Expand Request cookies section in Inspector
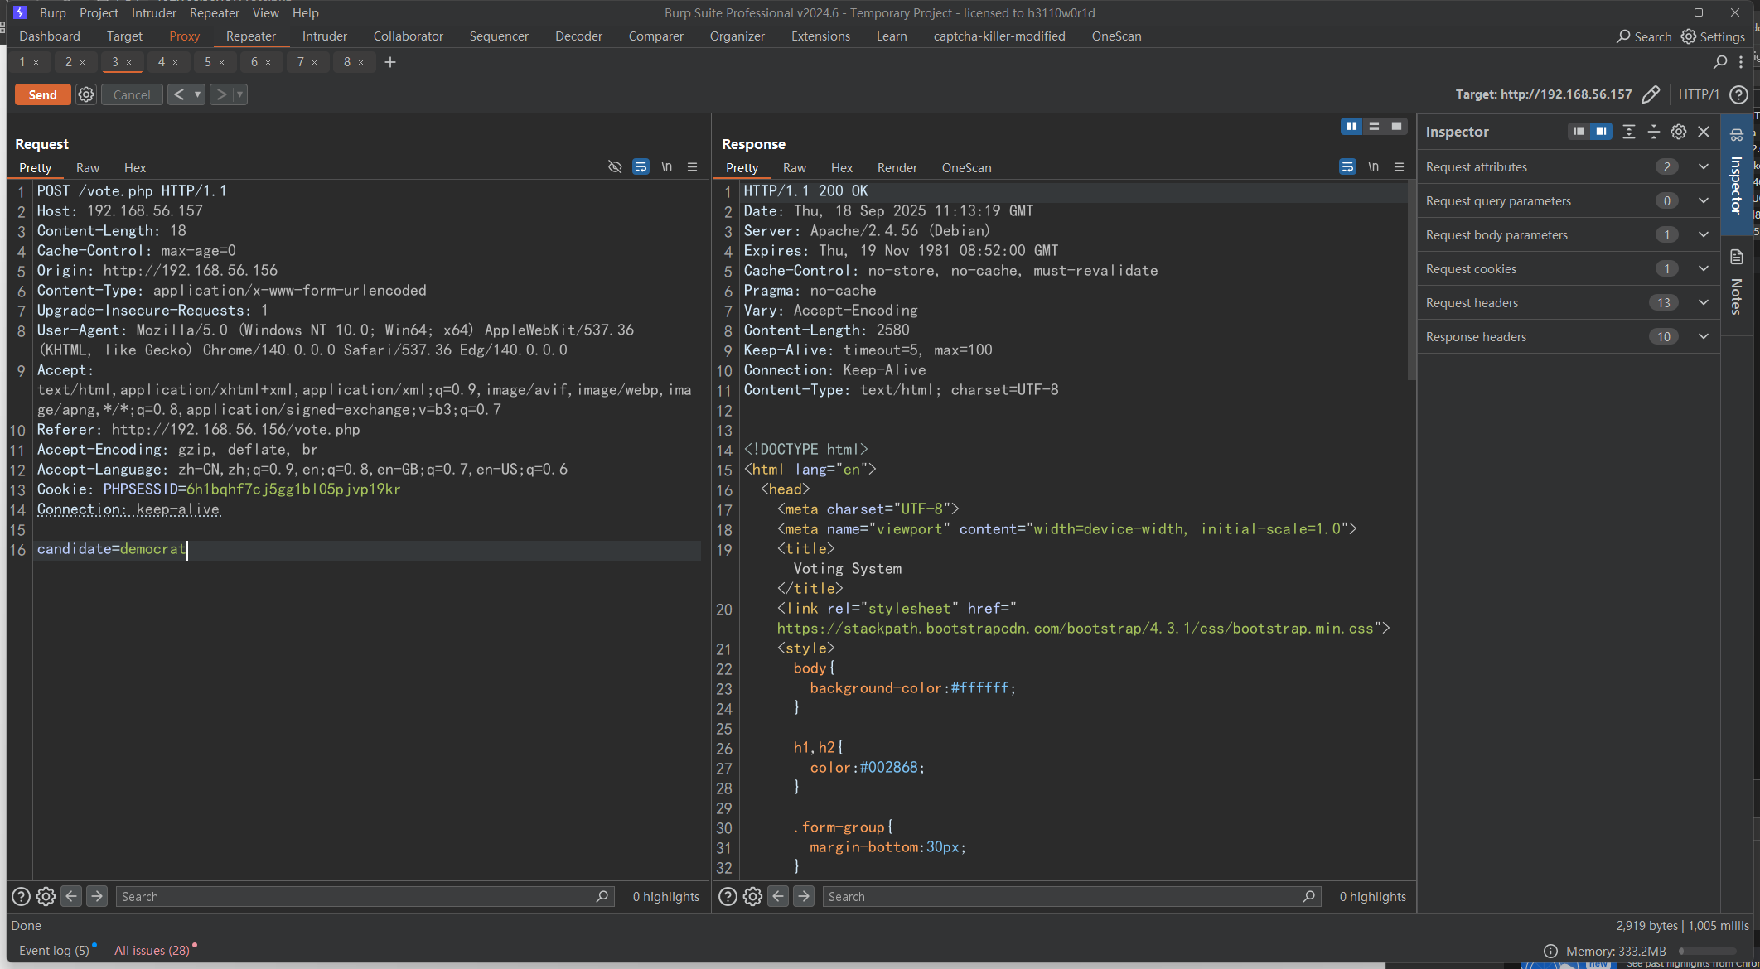The width and height of the screenshot is (1760, 969). pyautogui.click(x=1704, y=269)
